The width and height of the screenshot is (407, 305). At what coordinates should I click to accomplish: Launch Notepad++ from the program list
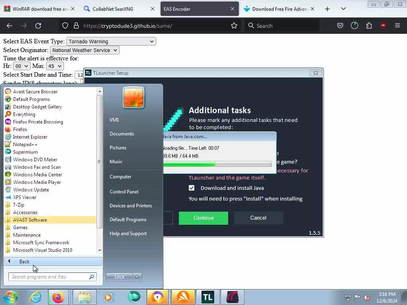25,144
